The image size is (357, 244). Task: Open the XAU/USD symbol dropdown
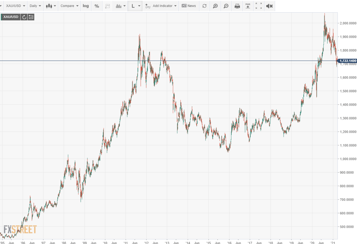click(16, 6)
